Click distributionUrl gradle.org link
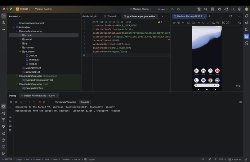The height and width of the screenshot is (162, 250). (x=142, y=37)
